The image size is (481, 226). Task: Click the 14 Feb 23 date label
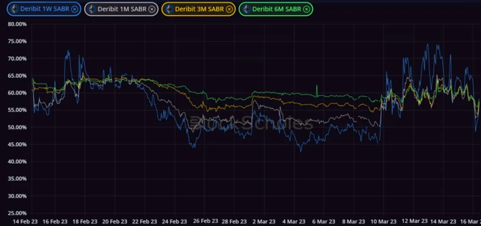[26, 221]
